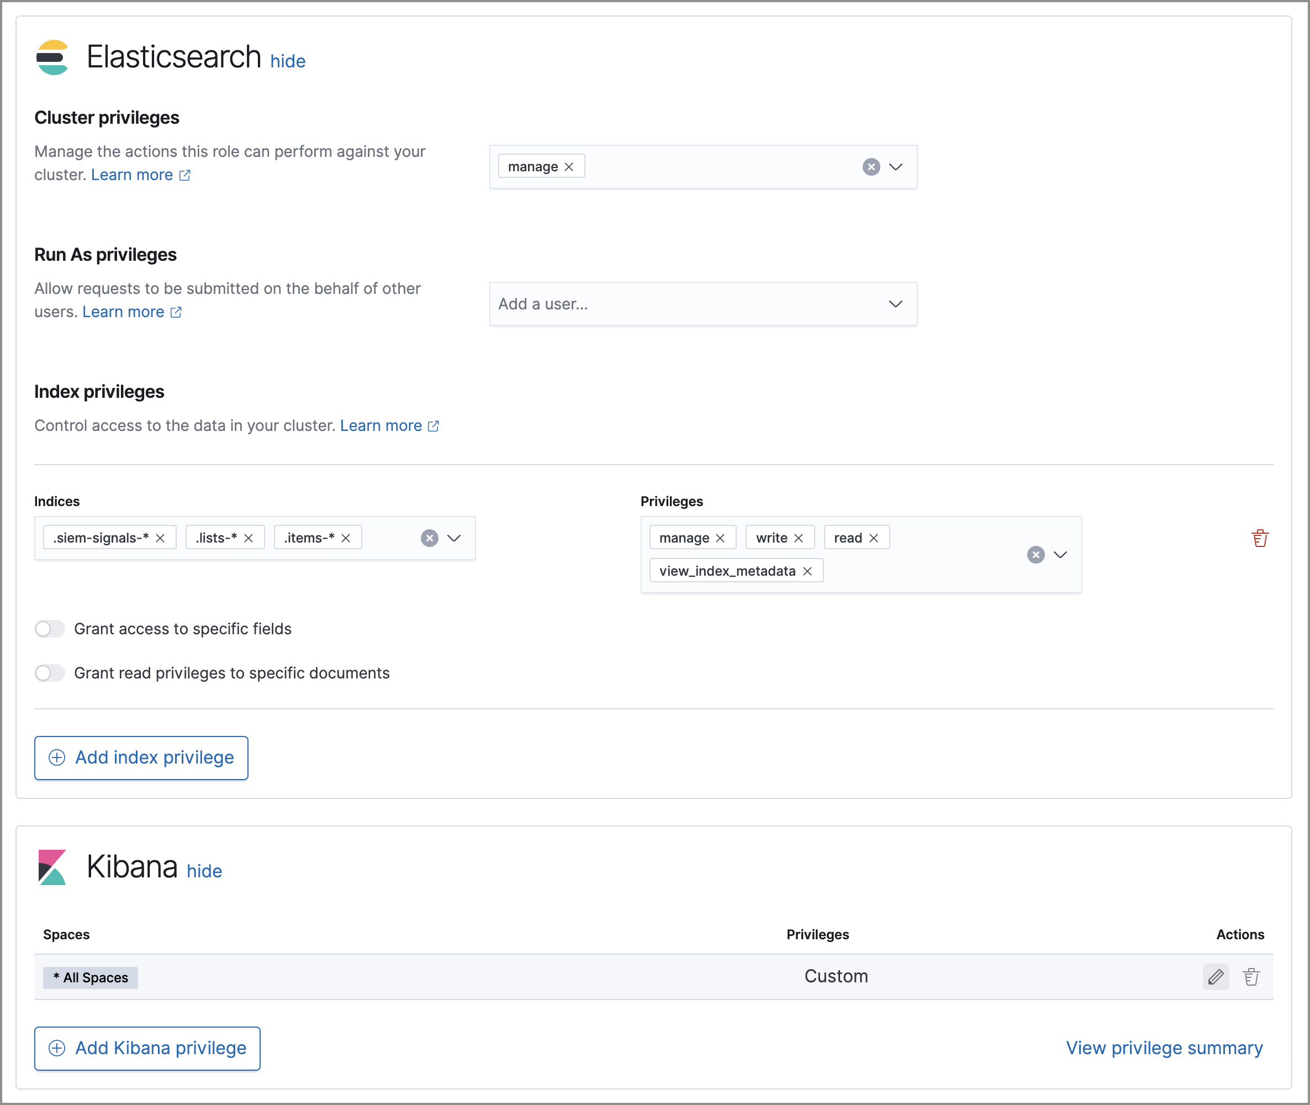Clear all index privileges
Screen dimensions: 1310x1105
[1036, 554]
